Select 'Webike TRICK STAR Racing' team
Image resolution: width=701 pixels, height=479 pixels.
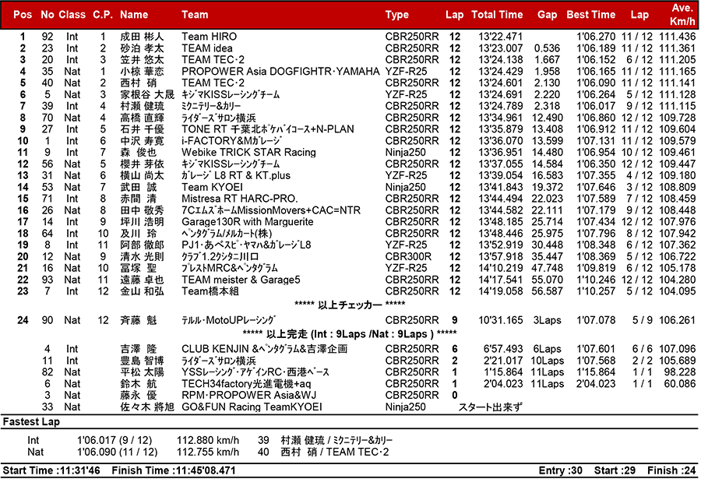pyautogui.click(x=248, y=153)
